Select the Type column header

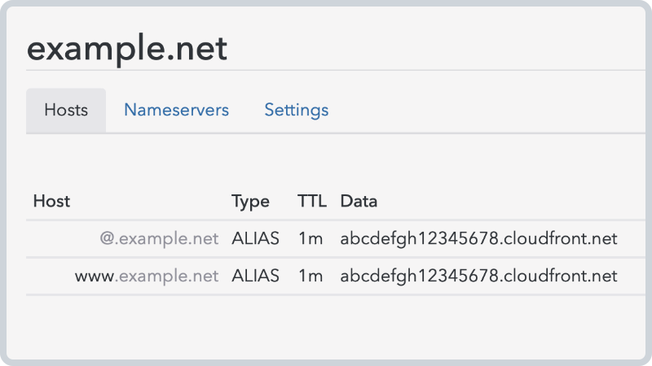pos(250,202)
